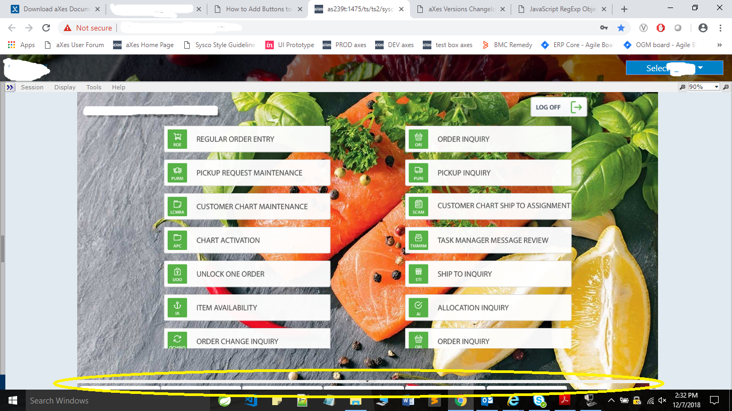Open the Session menu
The width and height of the screenshot is (732, 411).
click(32, 87)
